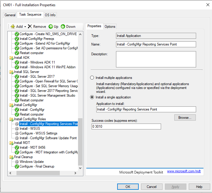Click the Install ConfigMgr folder icon
The height and width of the screenshot is (193, 212).
(x=11, y=105)
